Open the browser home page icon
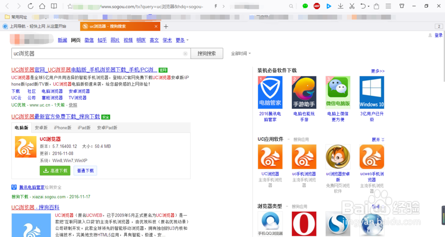Image resolution: width=445 pixels, height=237 pixels. coord(42,6)
